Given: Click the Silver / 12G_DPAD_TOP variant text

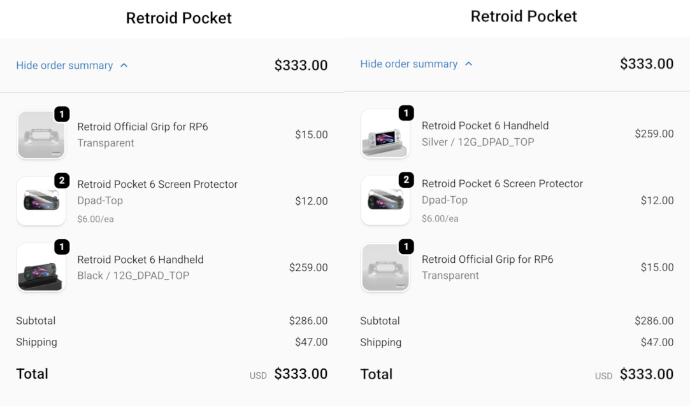Looking at the screenshot, I should point(478,142).
